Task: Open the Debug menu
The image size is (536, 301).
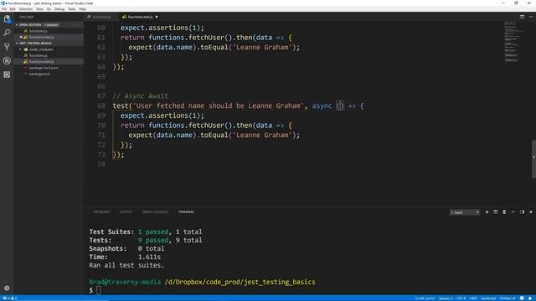Action: pyautogui.click(x=59, y=9)
